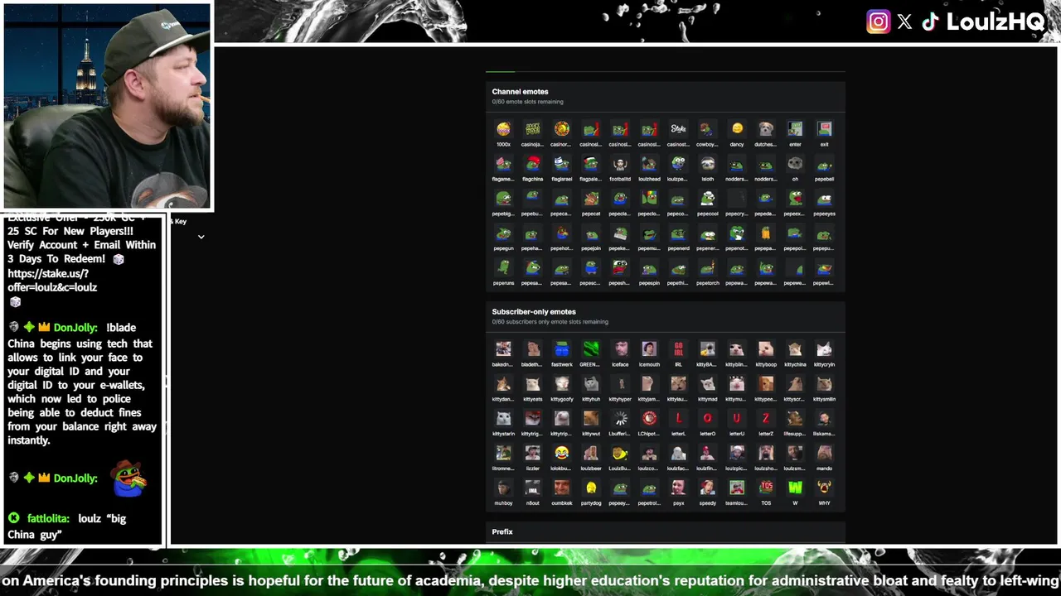Screen dimensions: 1061x596
Task: Click the Prefix section label
Action: click(502, 531)
